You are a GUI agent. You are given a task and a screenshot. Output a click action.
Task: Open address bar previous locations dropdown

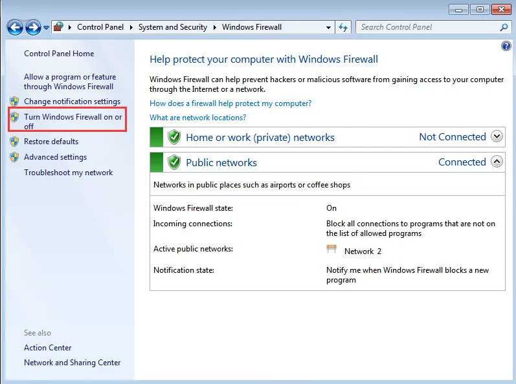[328, 28]
